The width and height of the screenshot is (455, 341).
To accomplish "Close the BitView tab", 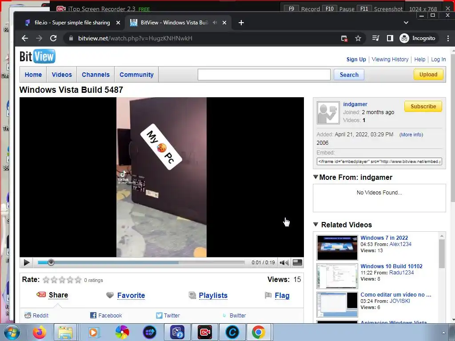I will click(x=224, y=23).
